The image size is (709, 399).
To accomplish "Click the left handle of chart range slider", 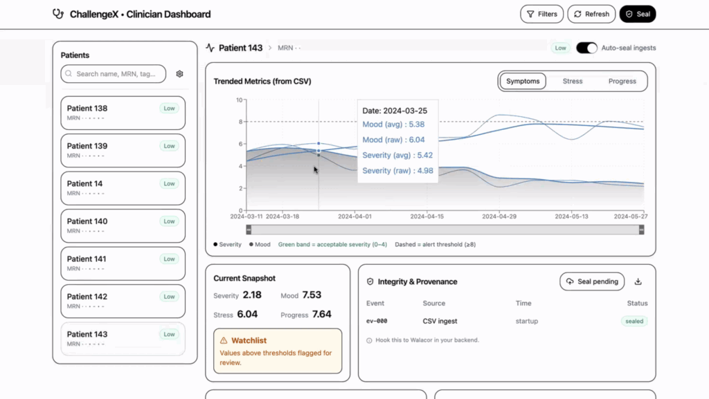I will pyautogui.click(x=249, y=230).
